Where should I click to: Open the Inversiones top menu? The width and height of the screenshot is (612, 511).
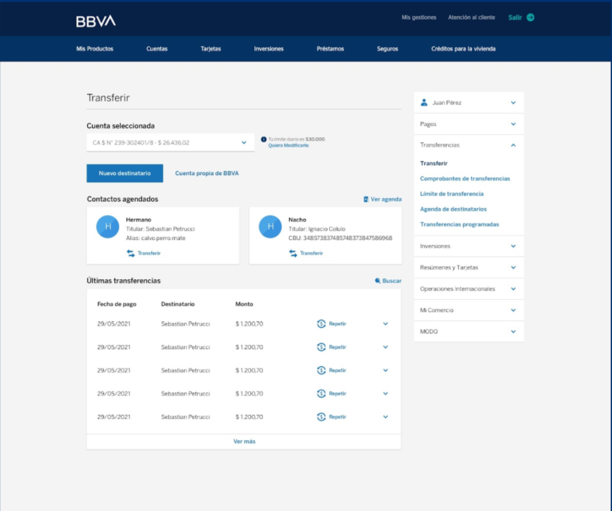[x=269, y=48]
